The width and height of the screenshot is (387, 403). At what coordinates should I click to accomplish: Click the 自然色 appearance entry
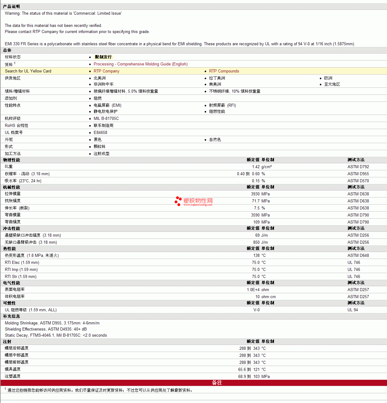[x=215, y=139]
